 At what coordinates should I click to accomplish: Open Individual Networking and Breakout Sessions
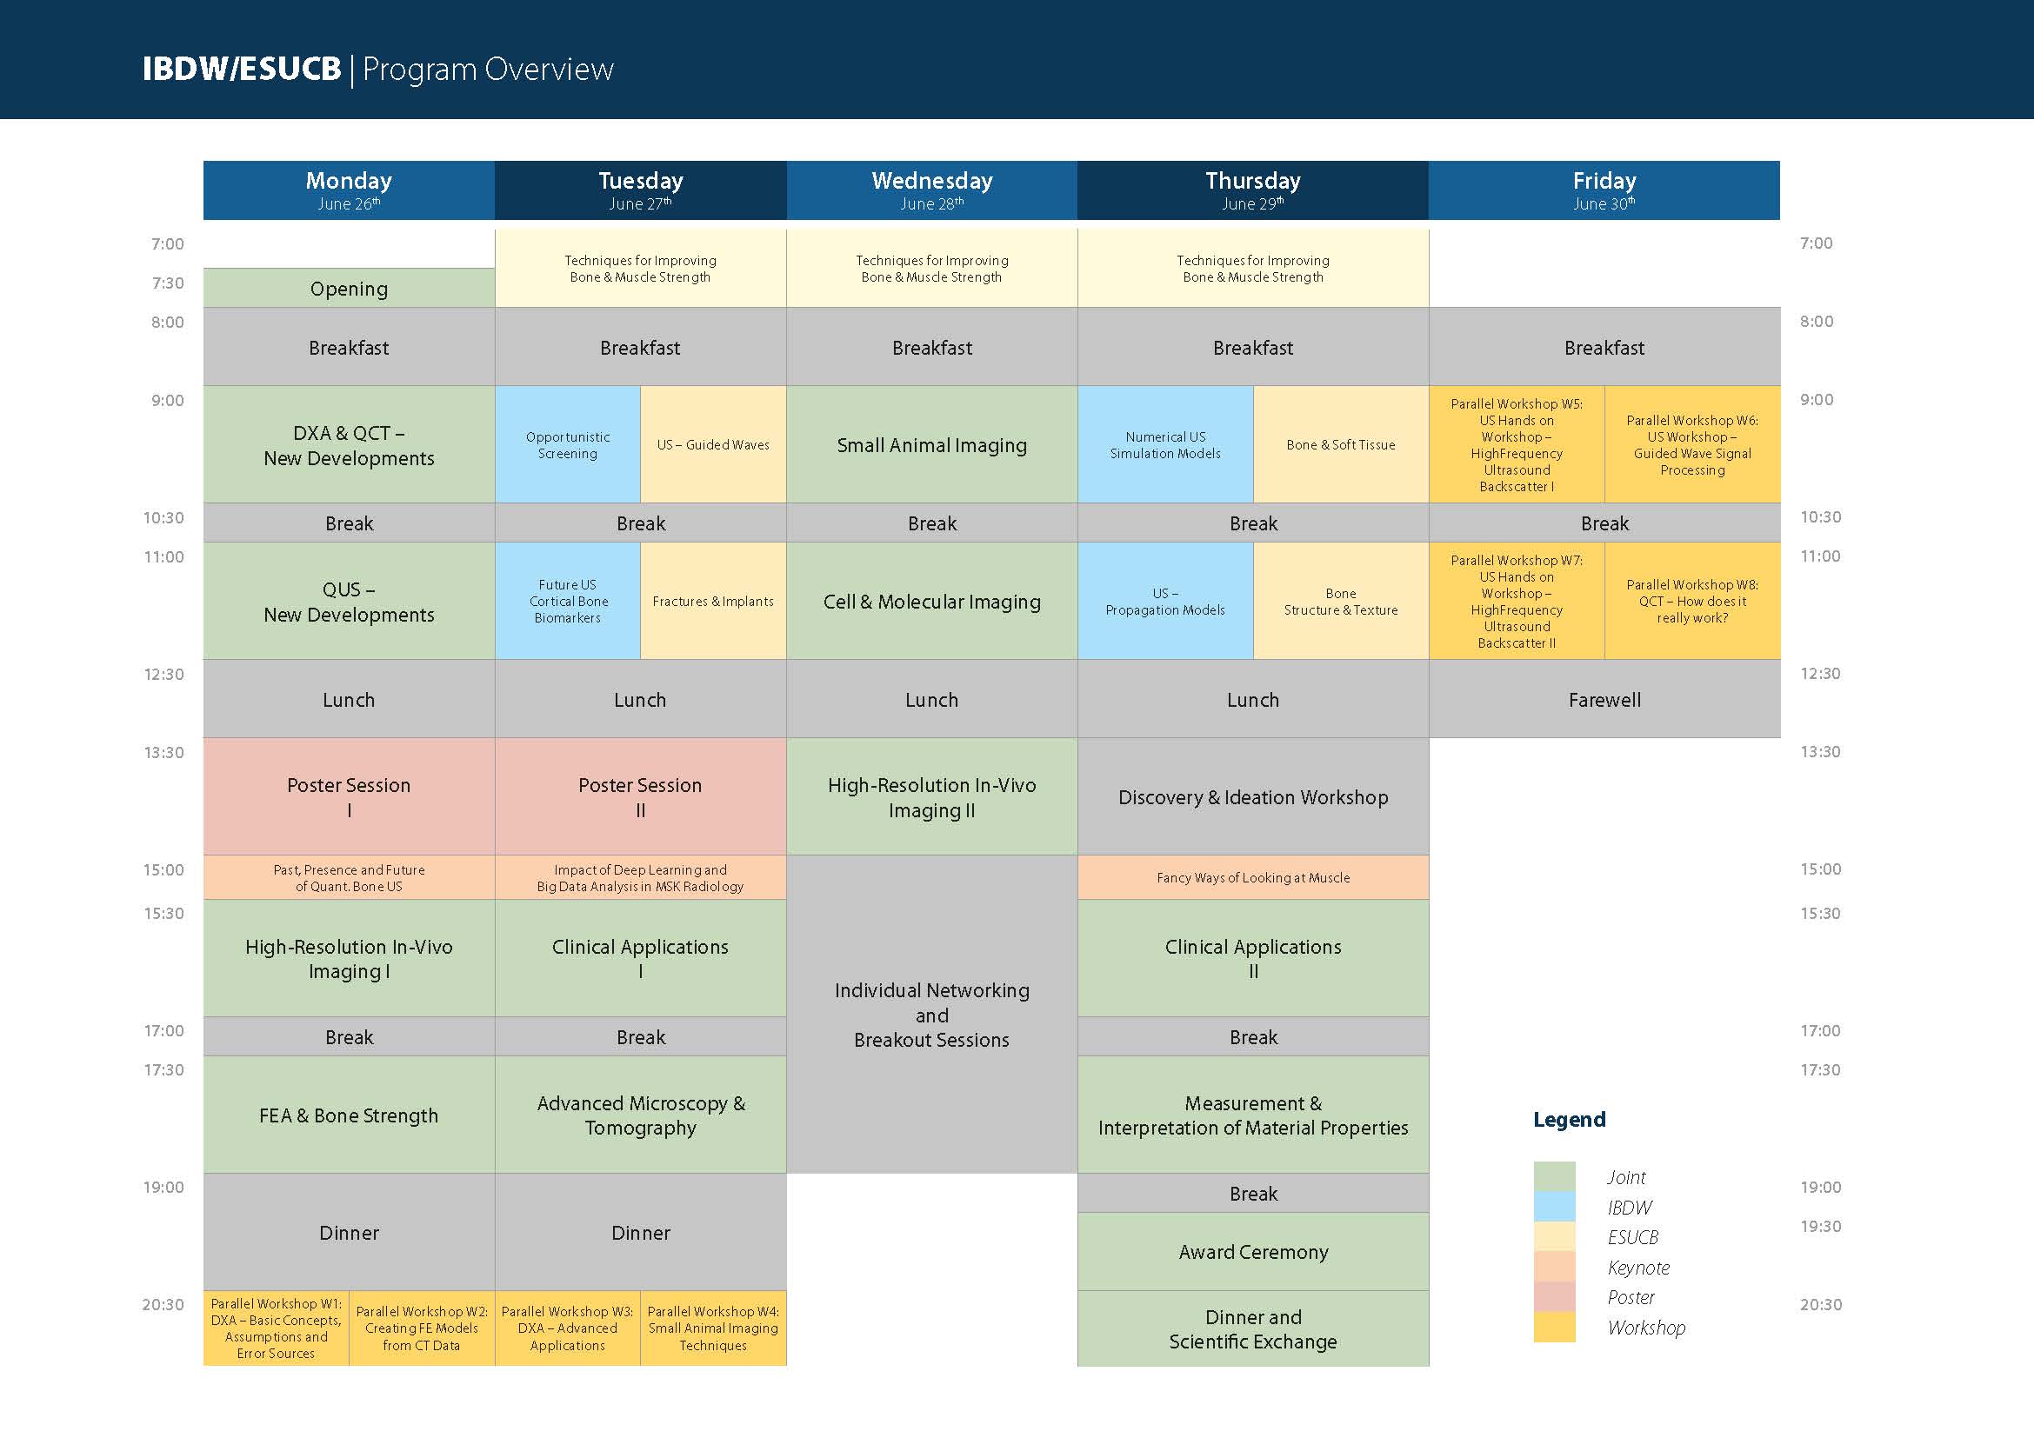[x=931, y=1014]
